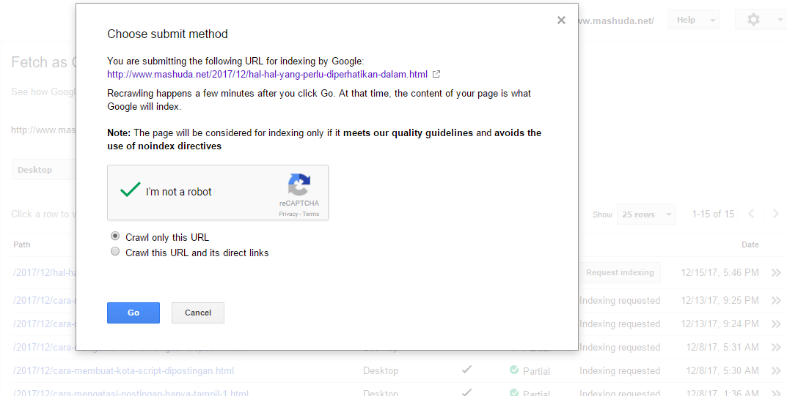Go to previous page arrow
Image resolution: width=787 pixels, height=396 pixels.
pyautogui.click(x=751, y=214)
